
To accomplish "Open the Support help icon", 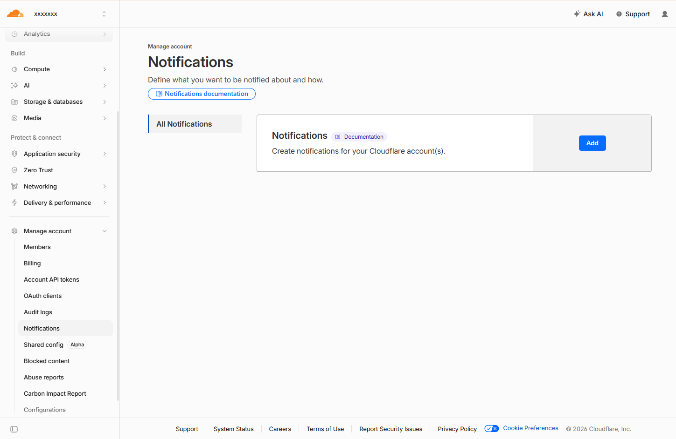I will (x=619, y=14).
